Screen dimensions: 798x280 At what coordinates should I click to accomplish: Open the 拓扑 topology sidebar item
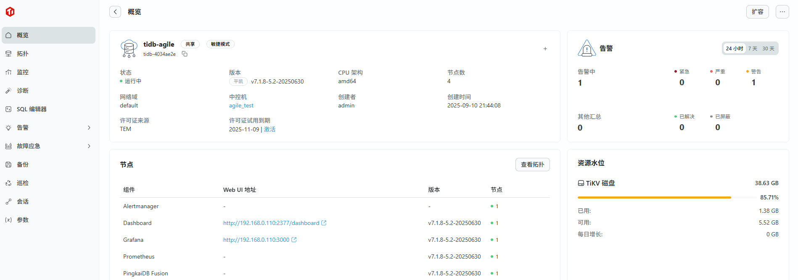[x=23, y=54]
